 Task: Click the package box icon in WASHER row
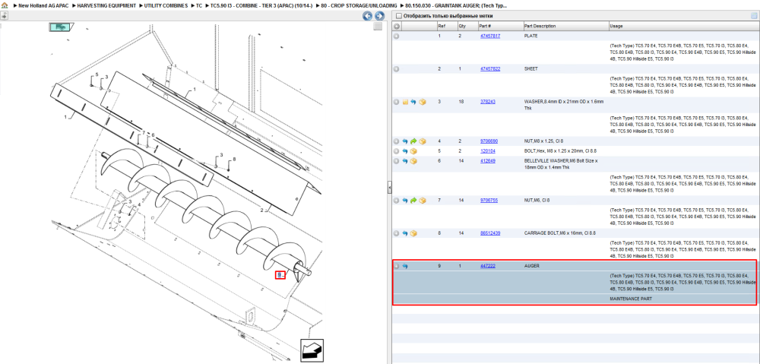(x=423, y=102)
